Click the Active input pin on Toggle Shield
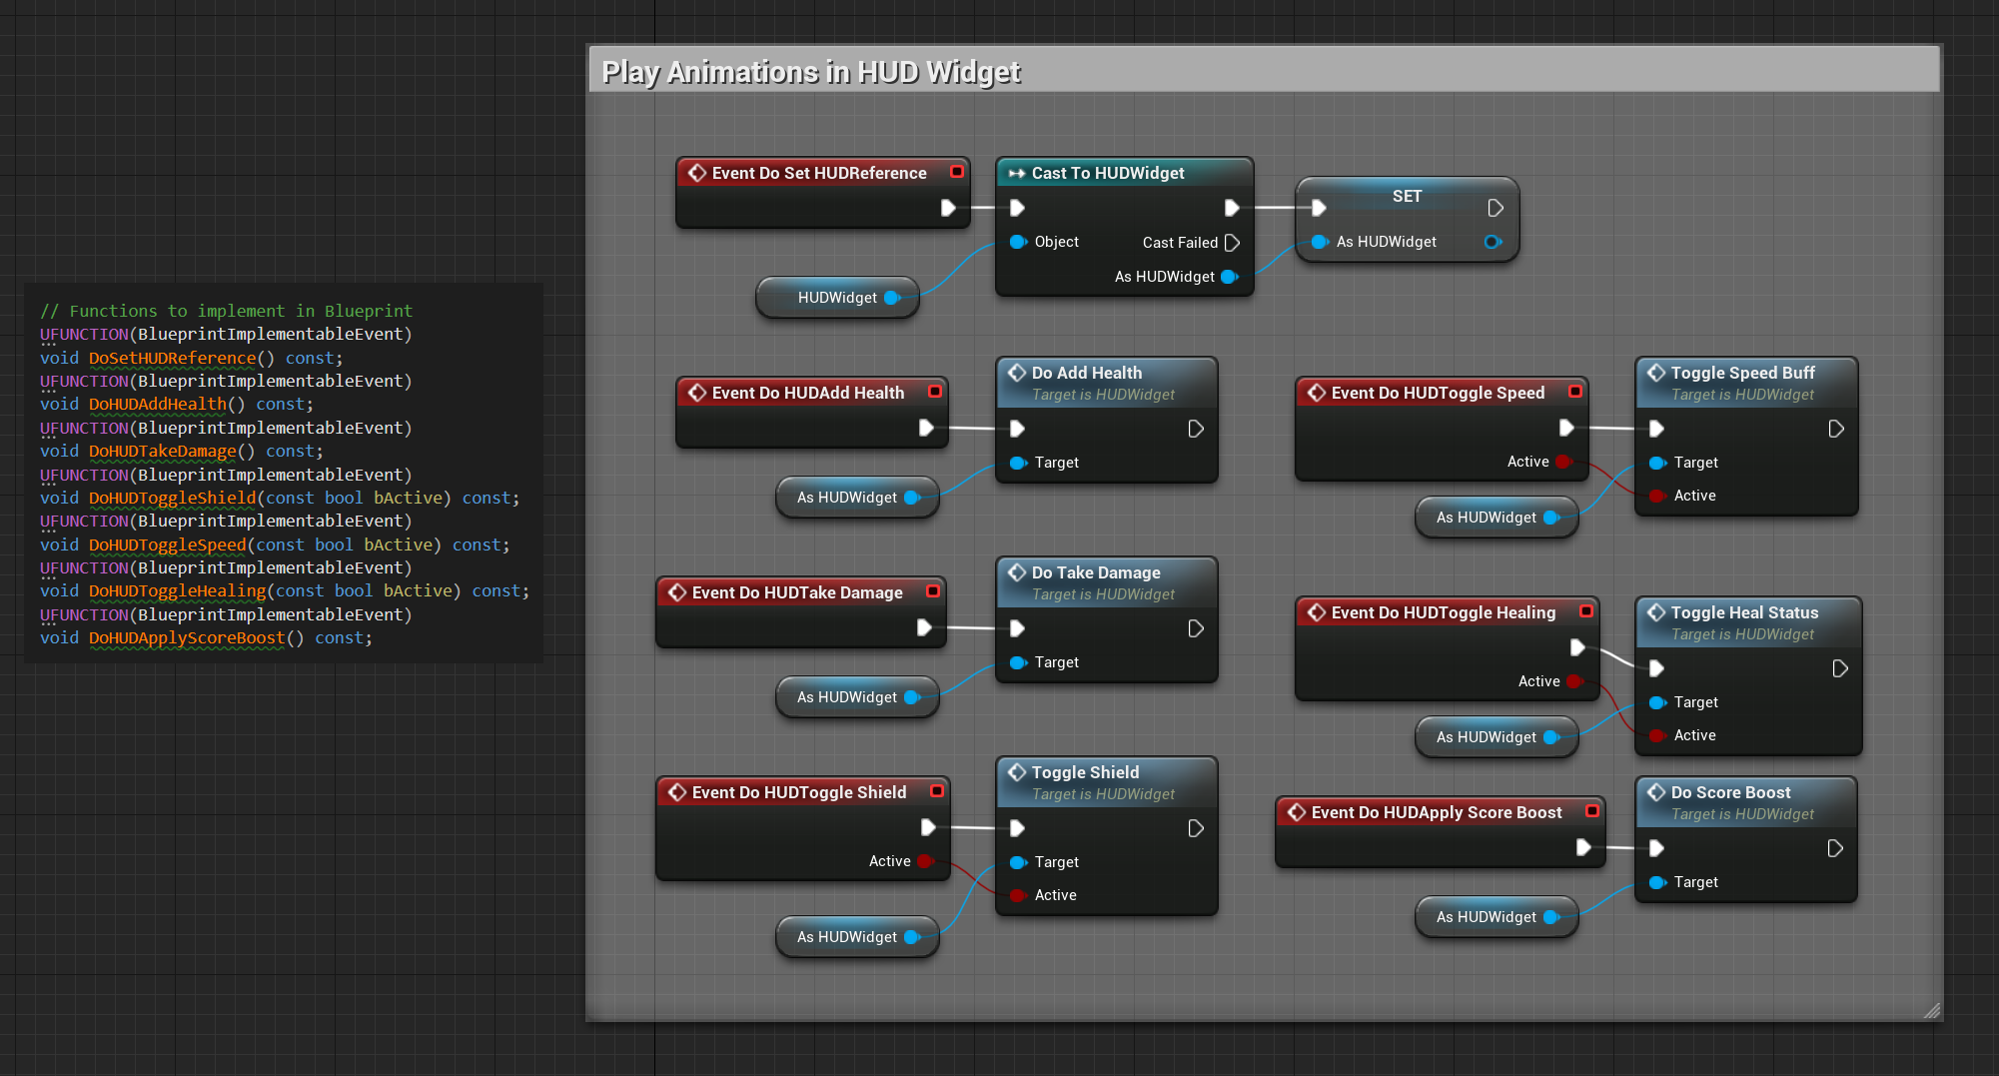 pos(1018,895)
